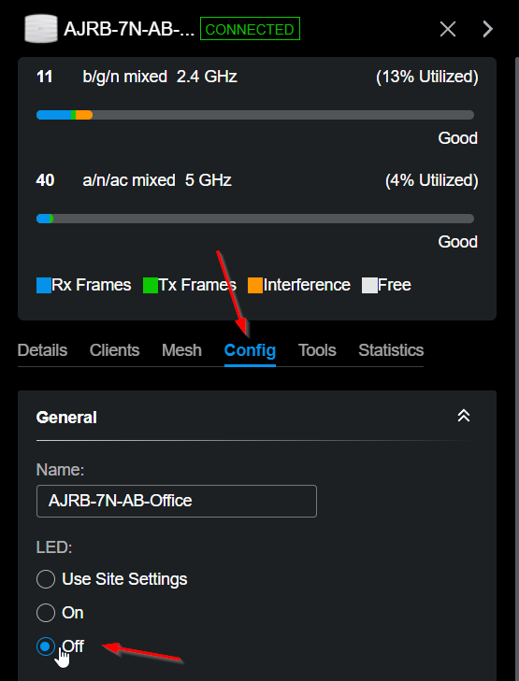The height and width of the screenshot is (681, 519).
Task: Click the orange Interference legend swatch
Action: [255, 285]
